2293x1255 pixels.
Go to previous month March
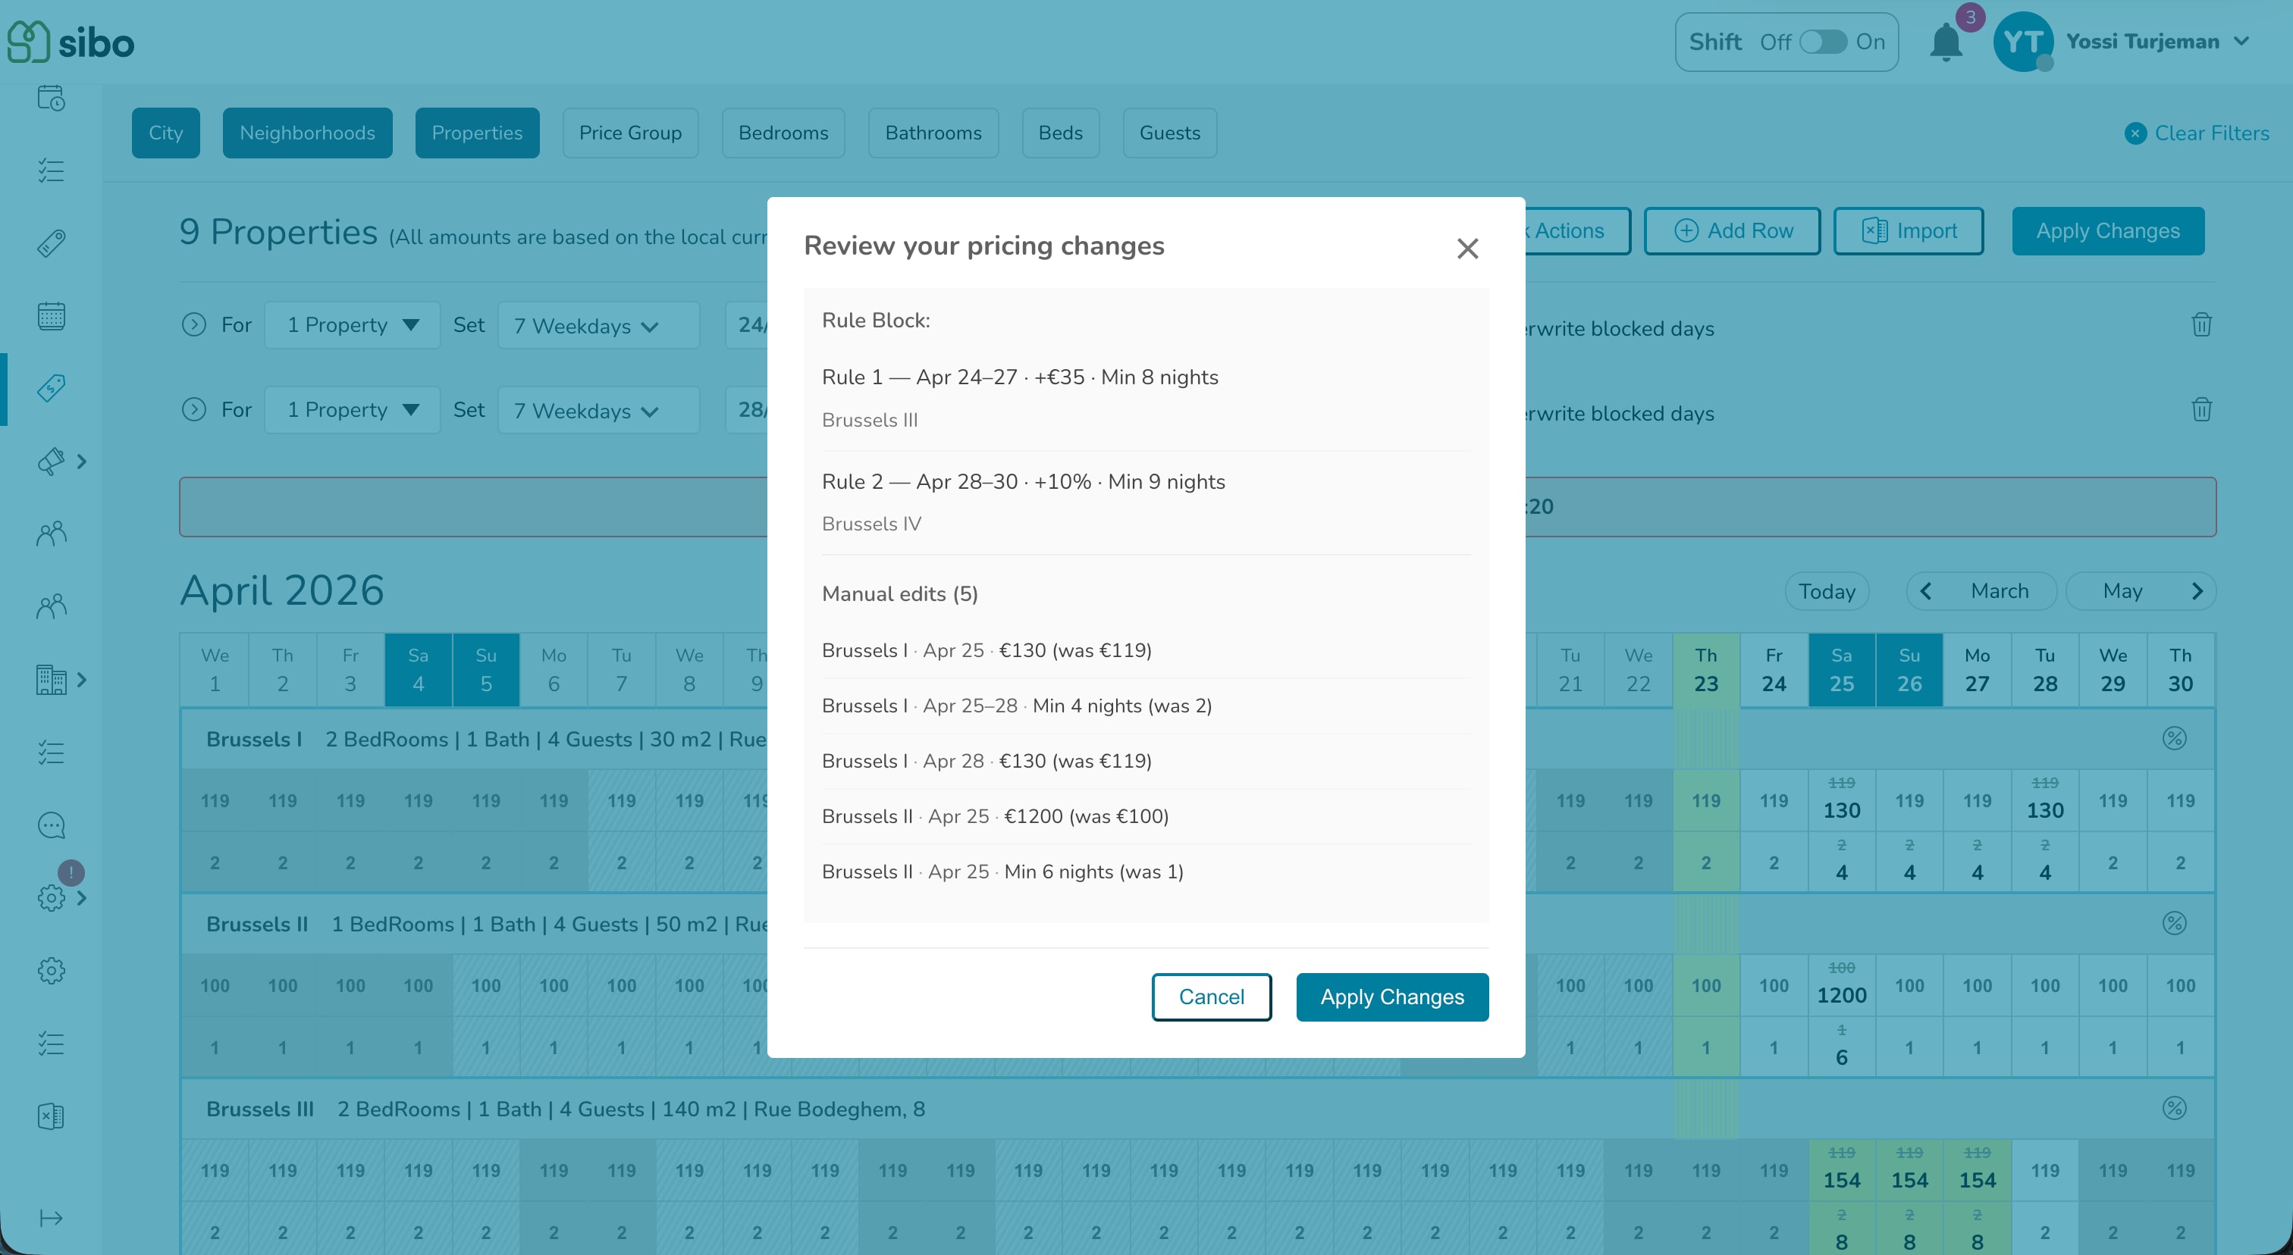tap(1980, 591)
